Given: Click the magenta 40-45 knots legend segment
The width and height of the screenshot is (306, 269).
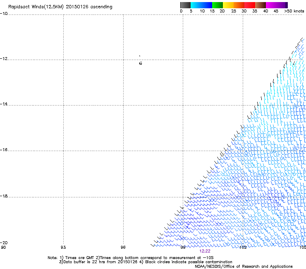Looking at the screenshot, I should 271,5.
